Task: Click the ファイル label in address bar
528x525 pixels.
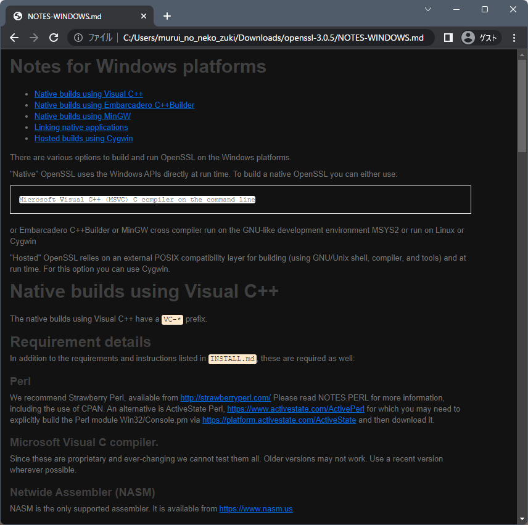Action: [x=100, y=38]
